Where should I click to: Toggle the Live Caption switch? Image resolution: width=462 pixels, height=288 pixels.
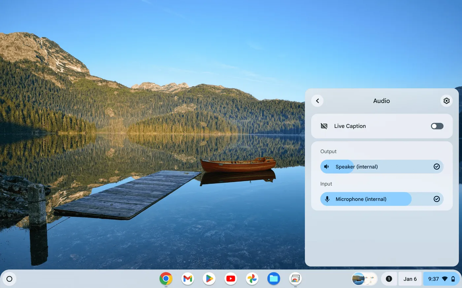click(x=437, y=126)
